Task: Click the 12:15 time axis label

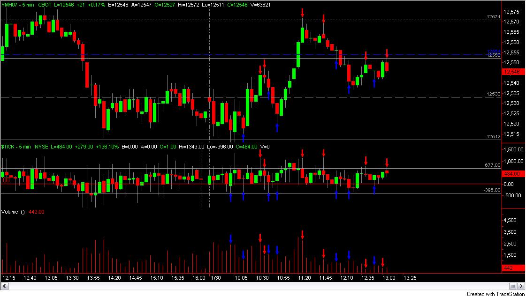Action: 9,278
